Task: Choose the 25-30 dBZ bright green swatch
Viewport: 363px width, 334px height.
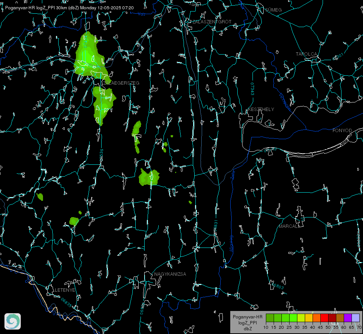Action: click(x=293, y=318)
